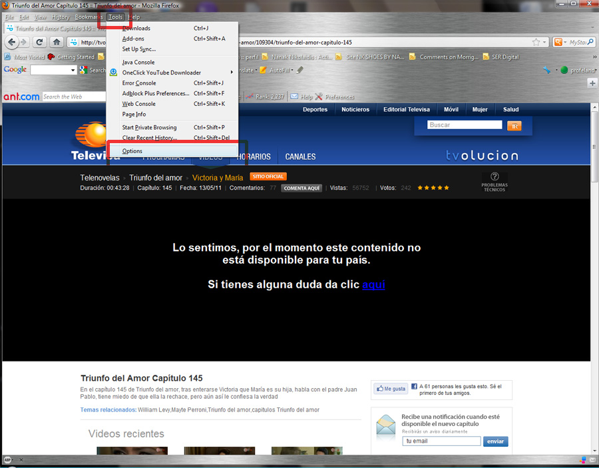The image size is (599, 468).
Task: Click the Facebook Me gusta button
Action: pyautogui.click(x=391, y=389)
